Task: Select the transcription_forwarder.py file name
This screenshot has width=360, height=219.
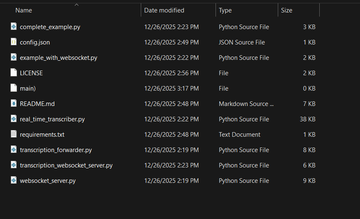Action: (56, 150)
